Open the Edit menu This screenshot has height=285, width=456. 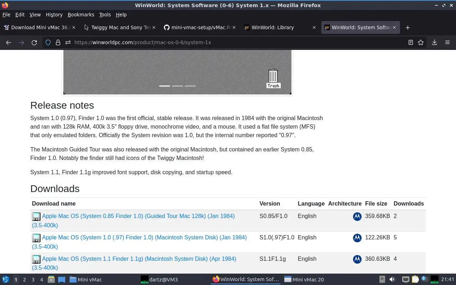point(20,15)
